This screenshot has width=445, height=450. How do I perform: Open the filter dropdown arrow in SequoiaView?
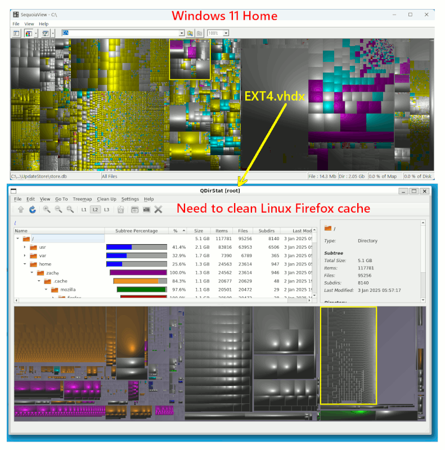(53, 33)
